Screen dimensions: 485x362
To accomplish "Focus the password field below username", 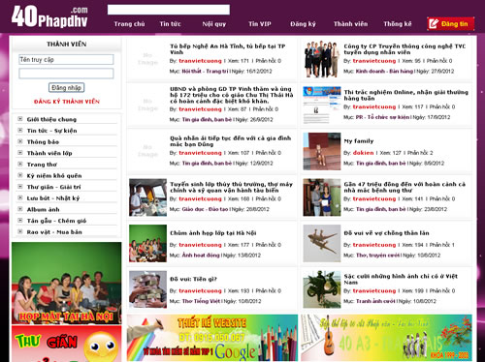I will pos(66,74).
